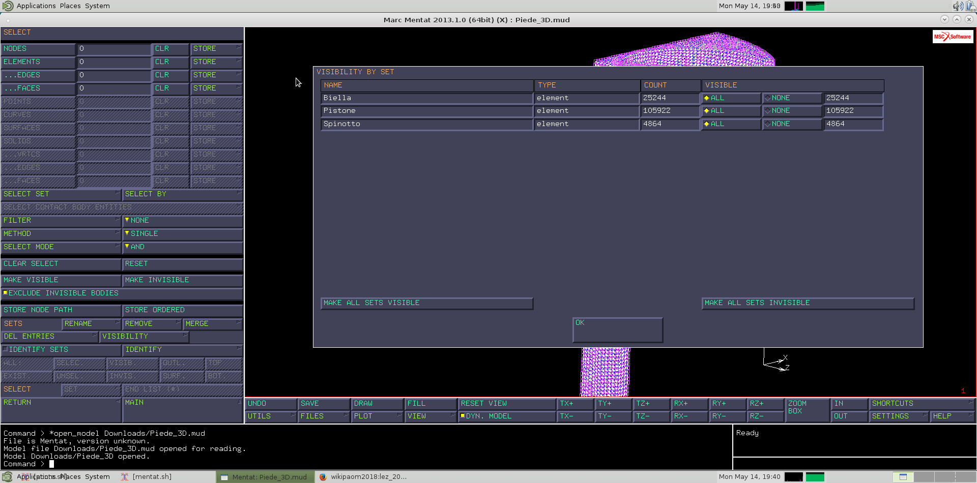The height and width of the screenshot is (483, 977).
Task: Switch to Mentat: Piede_3D.mud taskbar window
Action: [x=265, y=477]
